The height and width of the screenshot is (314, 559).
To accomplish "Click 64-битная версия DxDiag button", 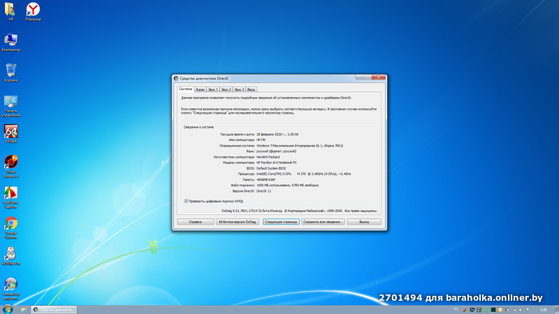I will coord(237,222).
